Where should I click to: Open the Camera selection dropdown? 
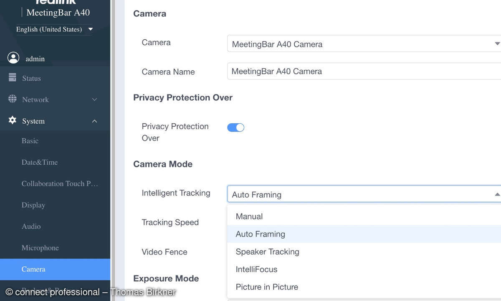(364, 44)
